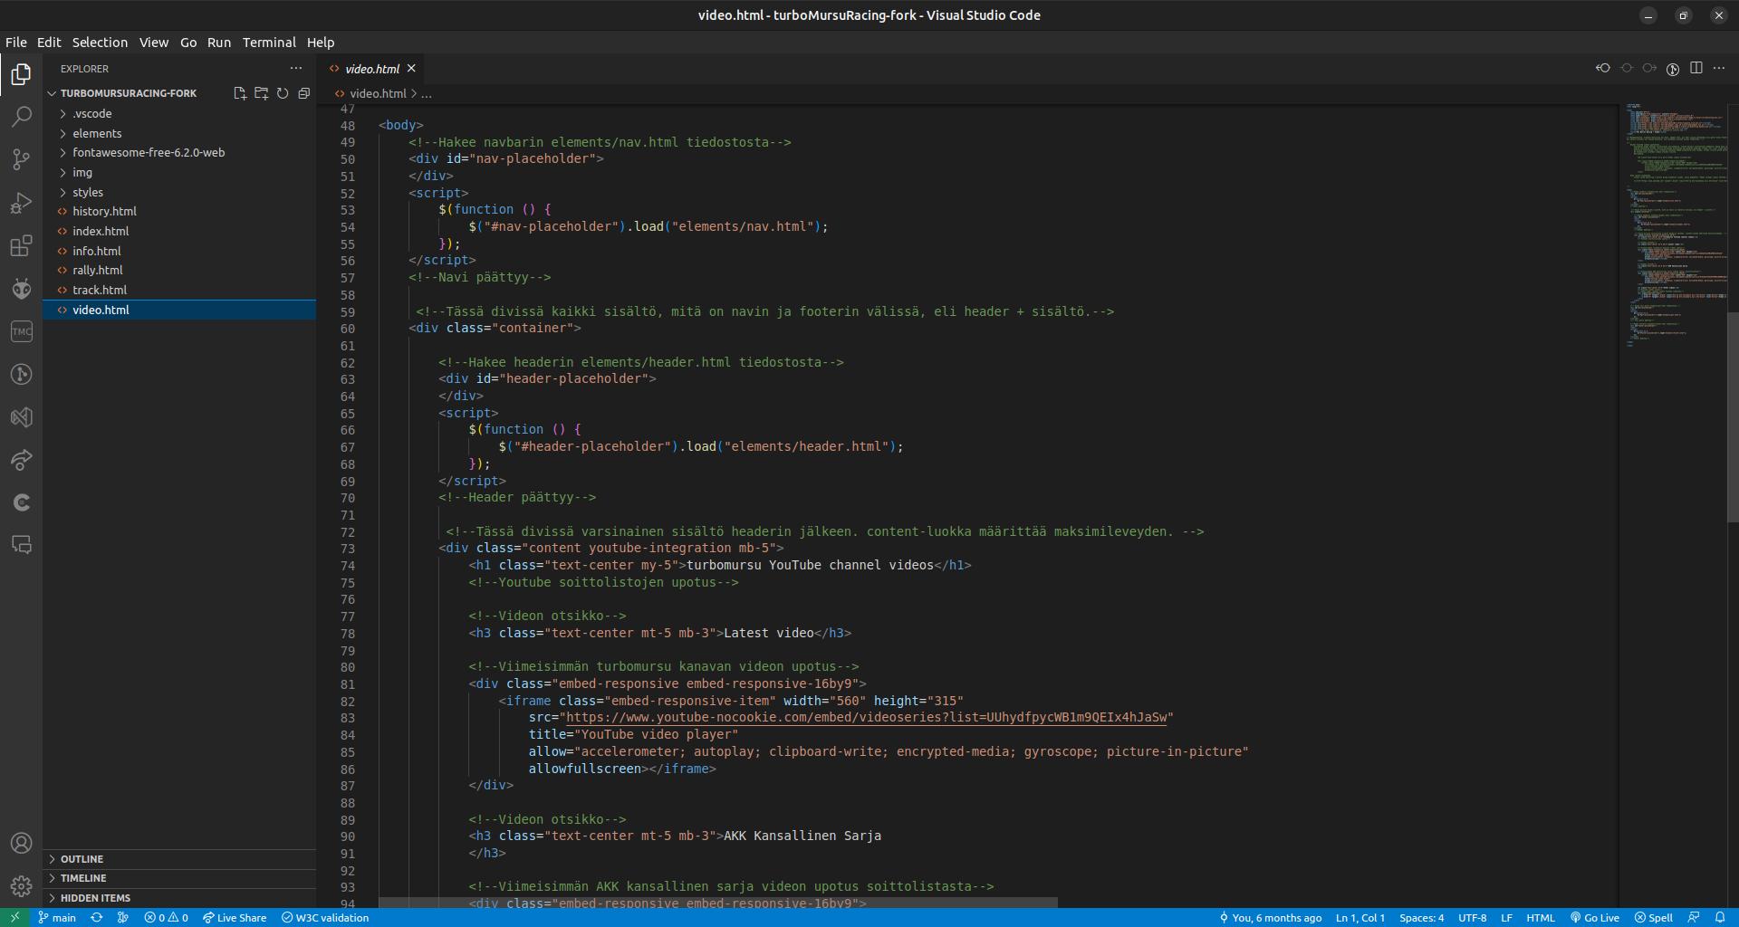Viewport: 1739px width, 927px height.
Task: Click the vertical editor scrollbar thumb
Action: click(x=1732, y=416)
